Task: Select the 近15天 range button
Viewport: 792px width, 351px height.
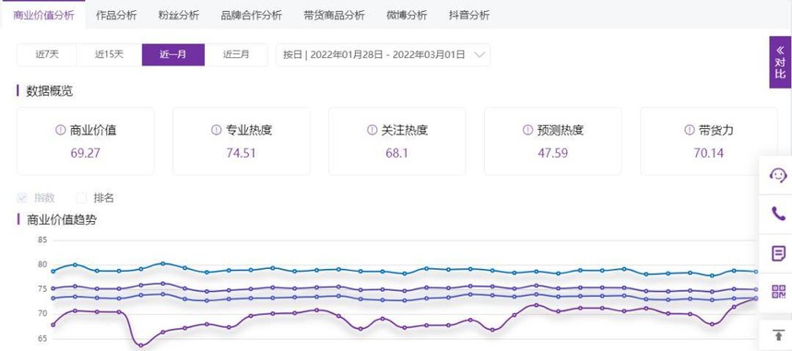Action: click(x=109, y=54)
